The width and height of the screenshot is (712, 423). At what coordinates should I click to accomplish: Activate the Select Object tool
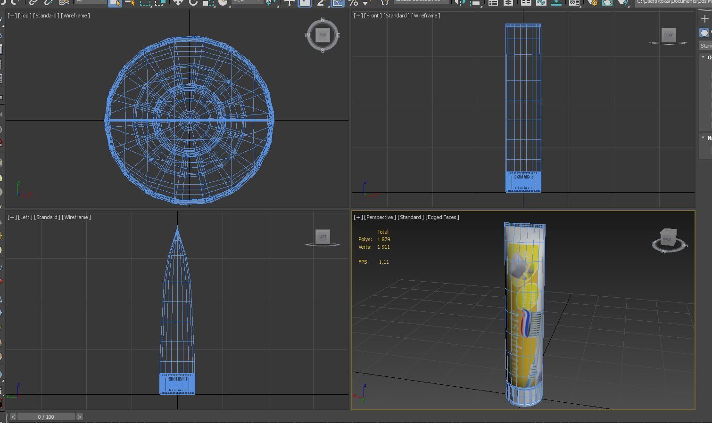[x=115, y=2]
